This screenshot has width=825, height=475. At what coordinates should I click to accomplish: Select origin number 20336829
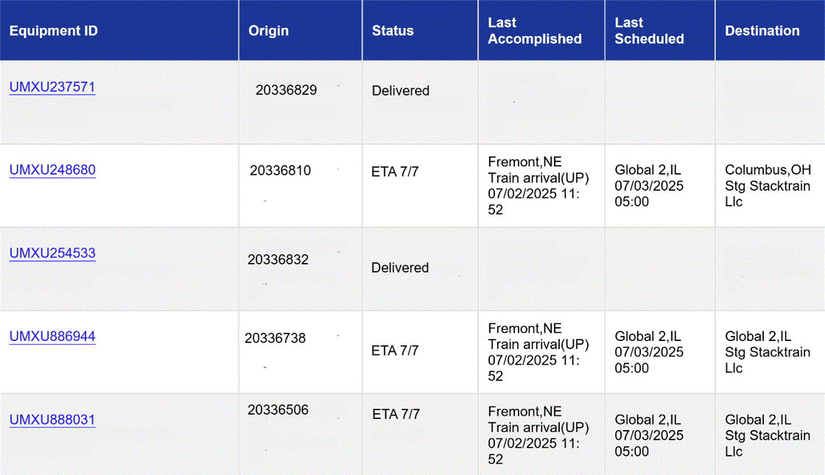coord(287,91)
